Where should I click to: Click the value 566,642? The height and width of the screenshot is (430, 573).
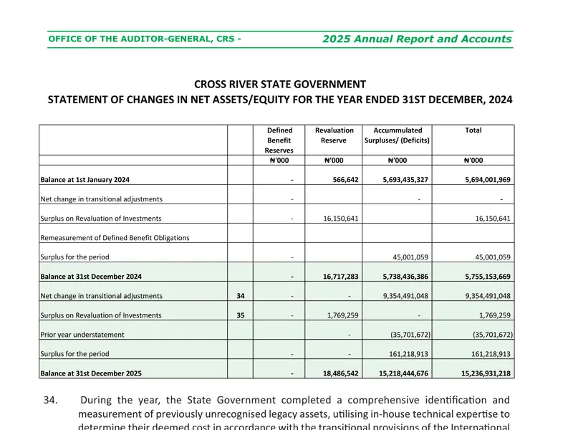(345, 180)
